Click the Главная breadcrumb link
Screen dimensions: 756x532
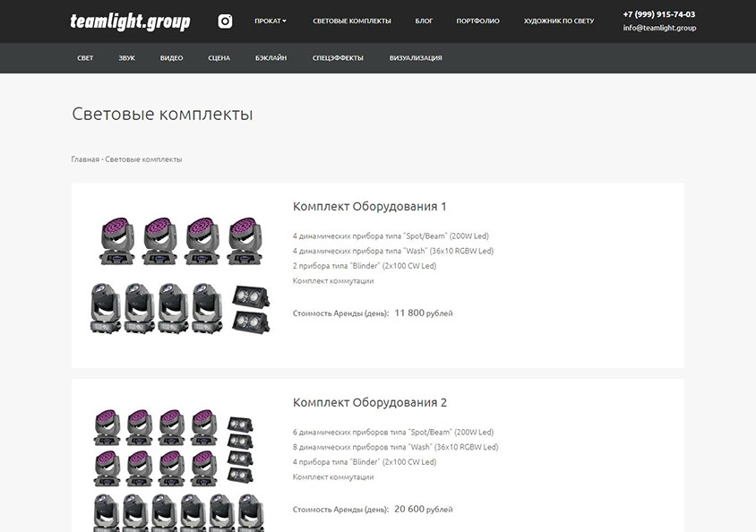tap(85, 159)
